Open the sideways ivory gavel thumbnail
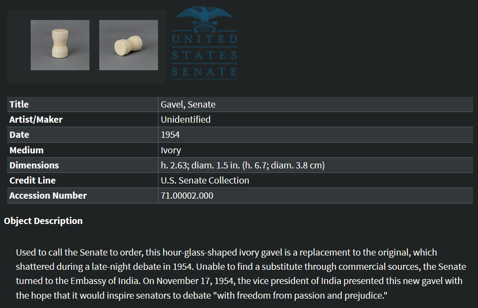The image size is (478, 308). 129,45
